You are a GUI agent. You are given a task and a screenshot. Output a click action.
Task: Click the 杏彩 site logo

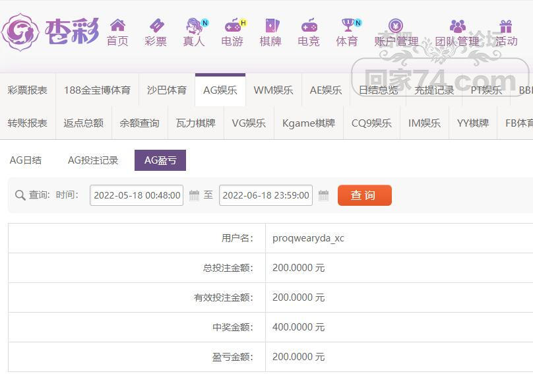pos(50,31)
